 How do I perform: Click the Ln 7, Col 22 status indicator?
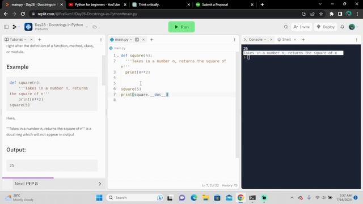click(210, 185)
